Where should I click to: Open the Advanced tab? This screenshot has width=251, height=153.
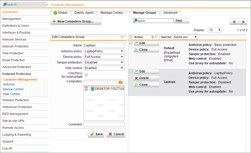[x=170, y=13]
